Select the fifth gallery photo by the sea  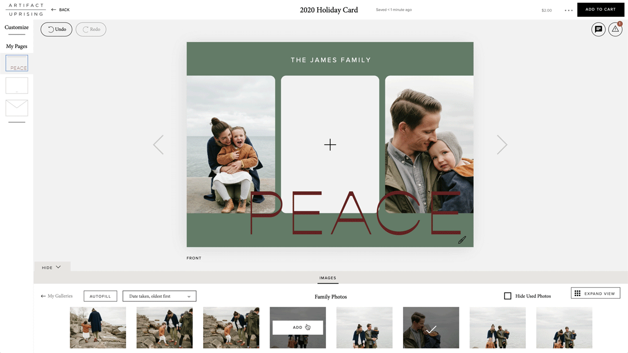364,327
